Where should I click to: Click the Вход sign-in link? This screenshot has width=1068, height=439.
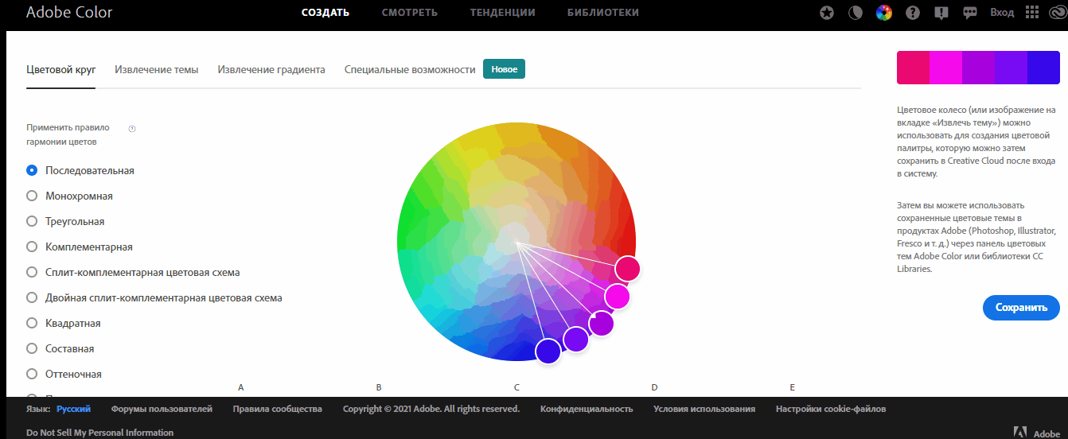point(1002,13)
